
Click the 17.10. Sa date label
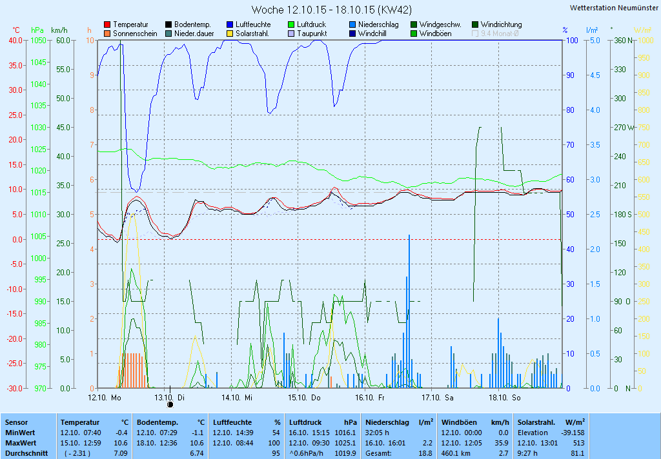point(437,398)
